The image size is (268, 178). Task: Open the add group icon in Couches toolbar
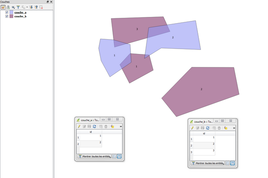click(8, 7)
